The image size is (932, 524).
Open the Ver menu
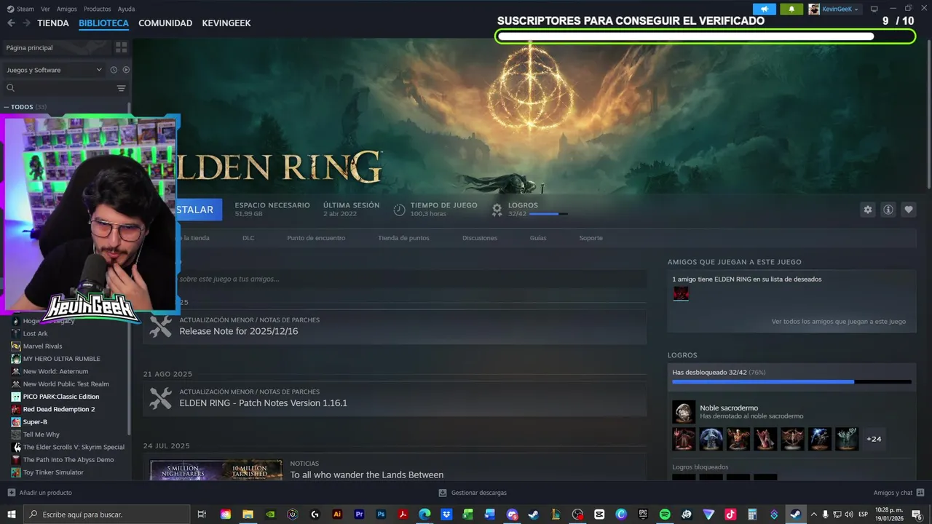tap(45, 9)
